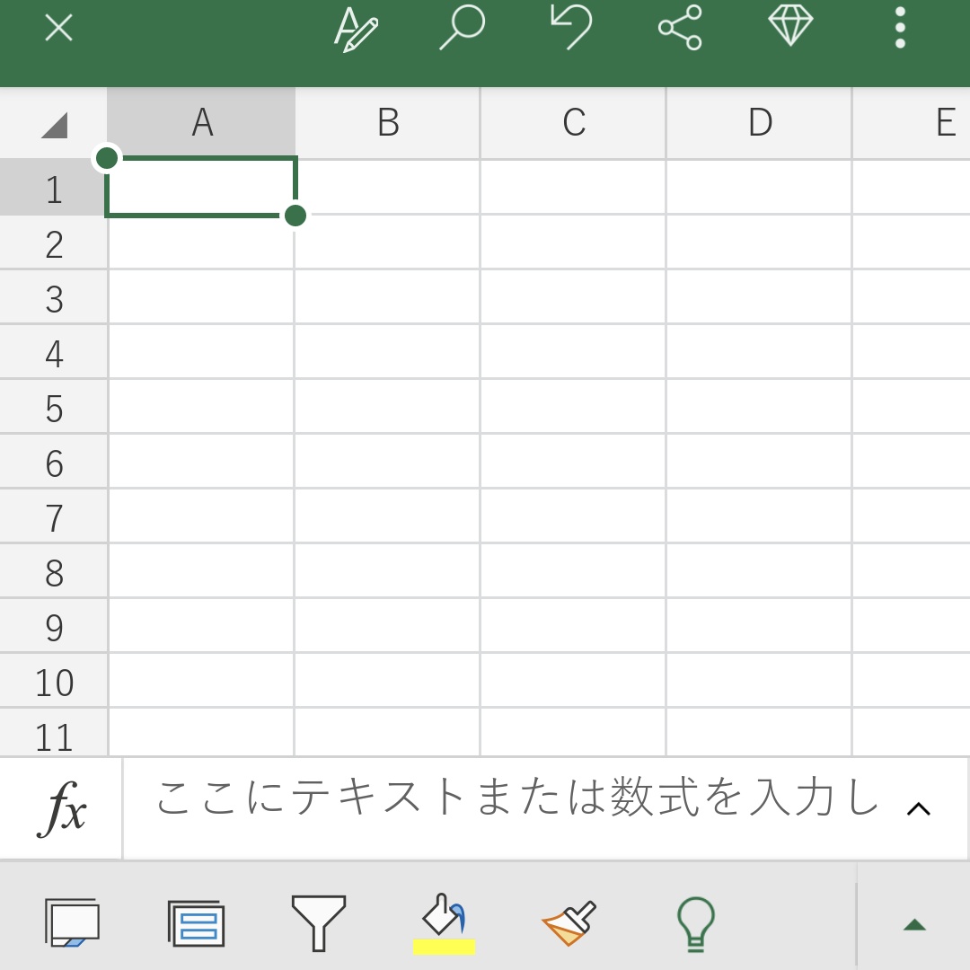The image size is (970, 970).
Task: Select row 5 header
Action: [53, 407]
